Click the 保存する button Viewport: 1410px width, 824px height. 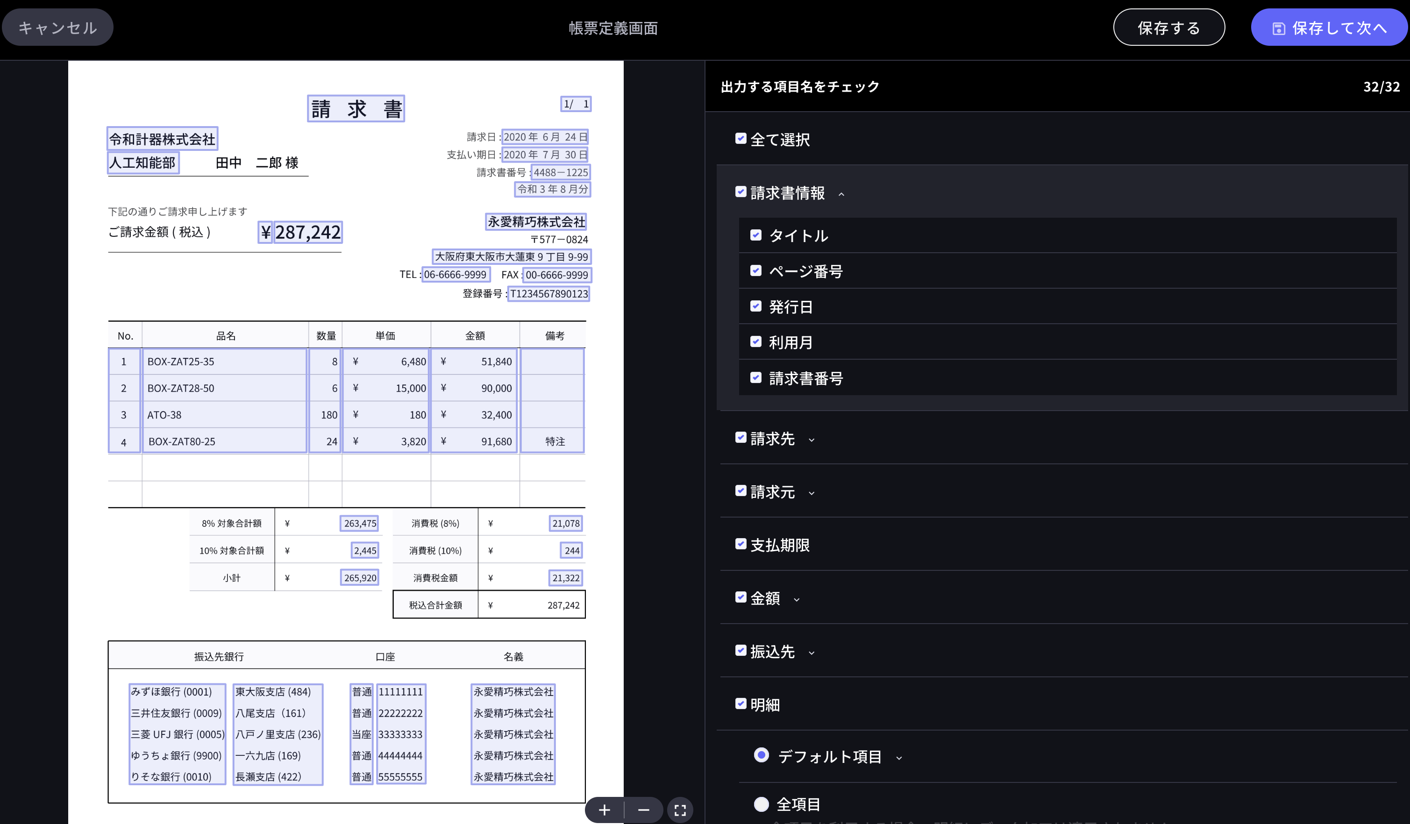coord(1169,28)
